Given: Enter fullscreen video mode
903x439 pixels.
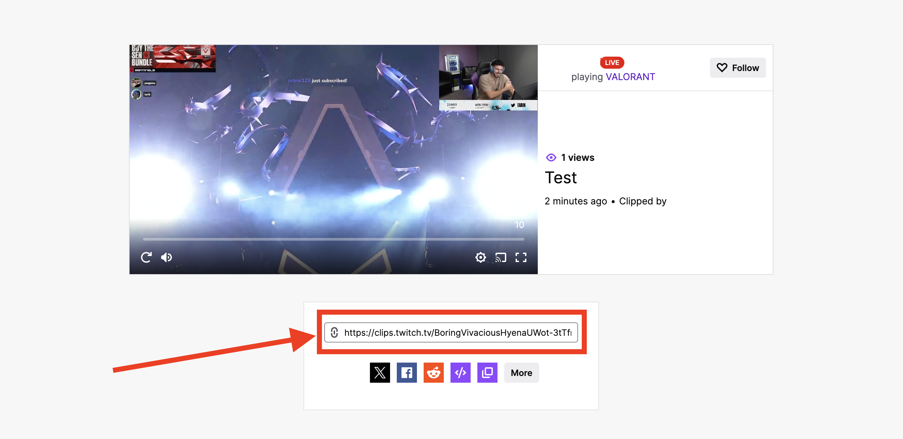Looking at the screenshot, I should click(x=521, y=257).
